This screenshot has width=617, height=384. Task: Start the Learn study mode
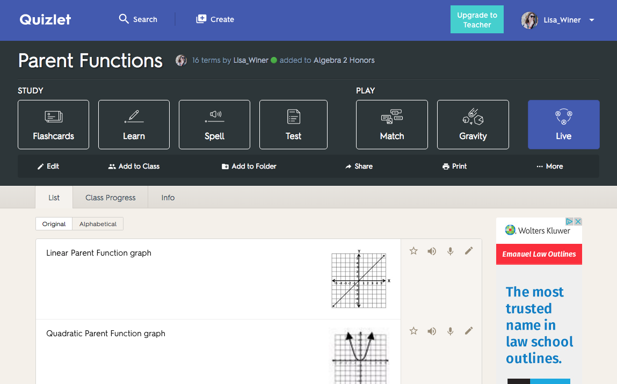point(134,125)
